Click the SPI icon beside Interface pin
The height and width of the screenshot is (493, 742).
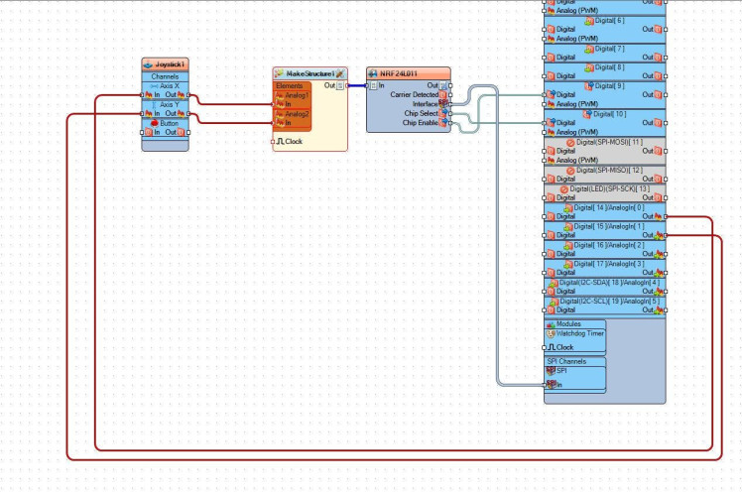[x=443, y=103]
